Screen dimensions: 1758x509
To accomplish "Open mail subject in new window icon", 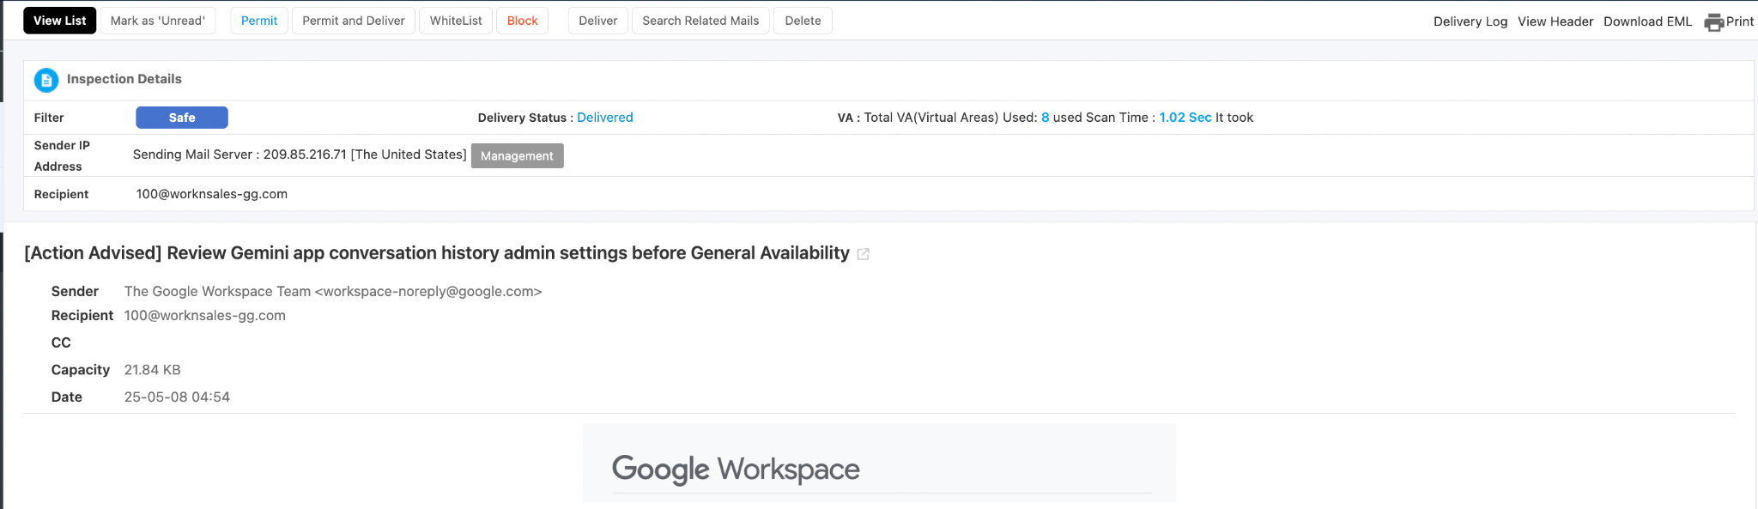I will tap(864, 254).
